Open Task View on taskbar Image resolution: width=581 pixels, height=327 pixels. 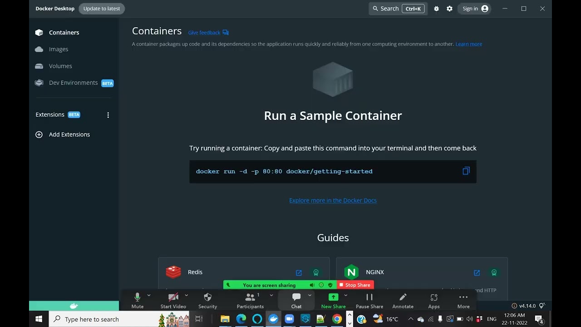point(199,319)
